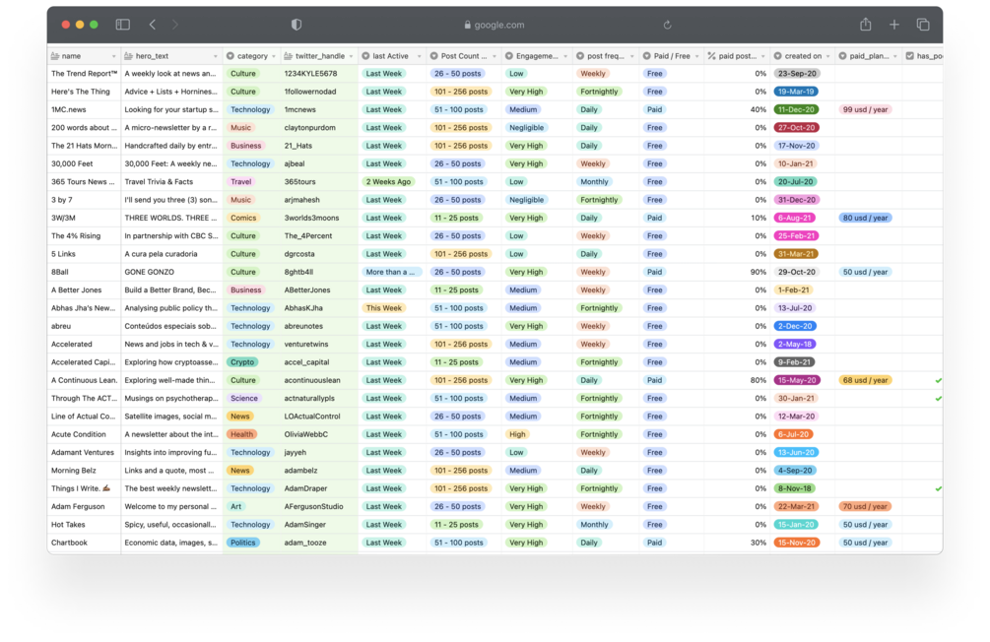Click the 'Travel Trivia & Facts' hero text cell
The image size is (990, 642).
tap(171, 182)
